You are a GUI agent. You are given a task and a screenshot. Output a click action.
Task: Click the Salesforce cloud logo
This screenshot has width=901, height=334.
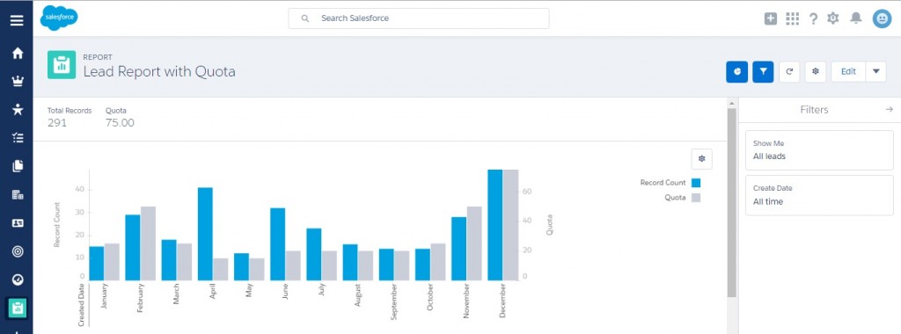click(59, 18)
